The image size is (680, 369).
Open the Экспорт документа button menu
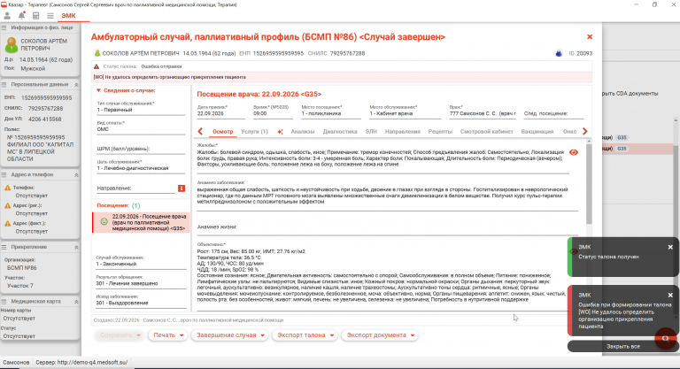point(380,335)
